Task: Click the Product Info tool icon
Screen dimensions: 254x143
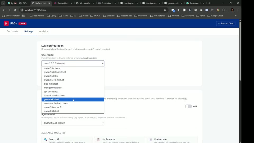Action: 151,140
